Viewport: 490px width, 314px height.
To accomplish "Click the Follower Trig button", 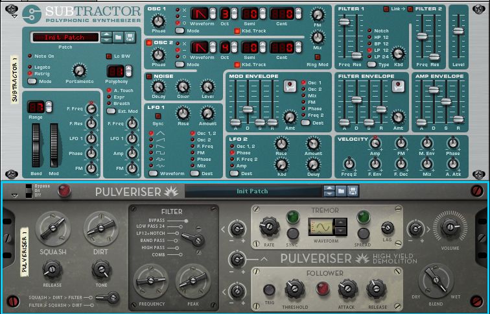I will (x=269, y=290).
